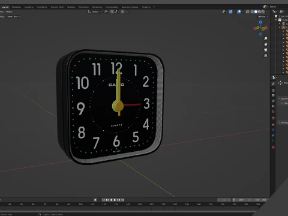
Task: Select rendered viewport shading
Action: [x=263, y=12]
